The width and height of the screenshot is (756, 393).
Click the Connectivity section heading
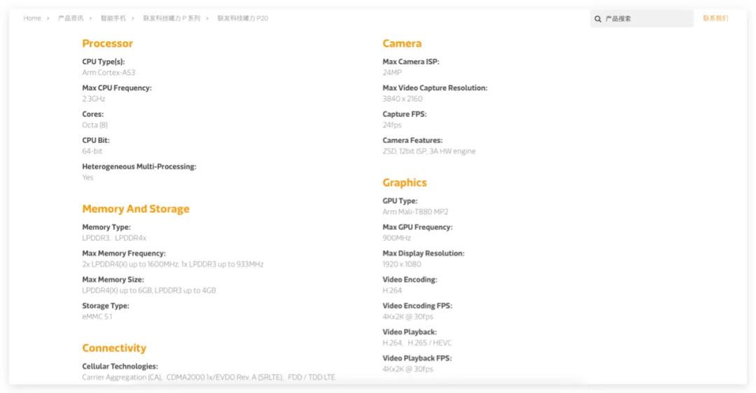tap(114, 348)
